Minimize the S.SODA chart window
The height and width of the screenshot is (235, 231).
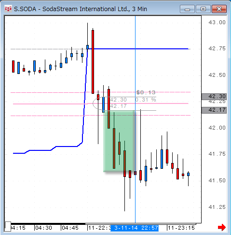pyautogui.click(x=187, y=9)
